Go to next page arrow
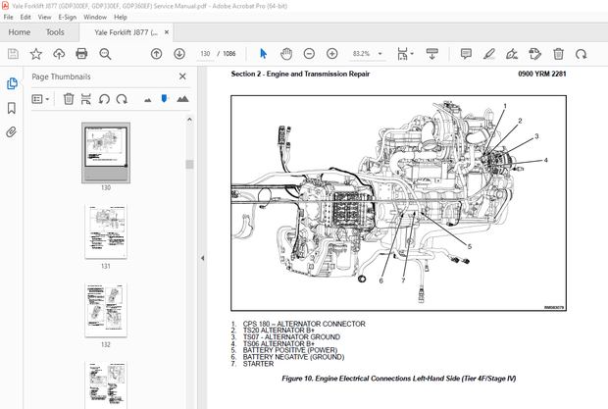 coord(179,54)
